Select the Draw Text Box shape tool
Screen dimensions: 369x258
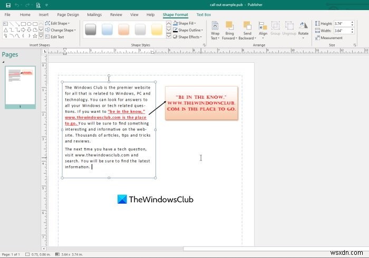click(x=5, y=24)
